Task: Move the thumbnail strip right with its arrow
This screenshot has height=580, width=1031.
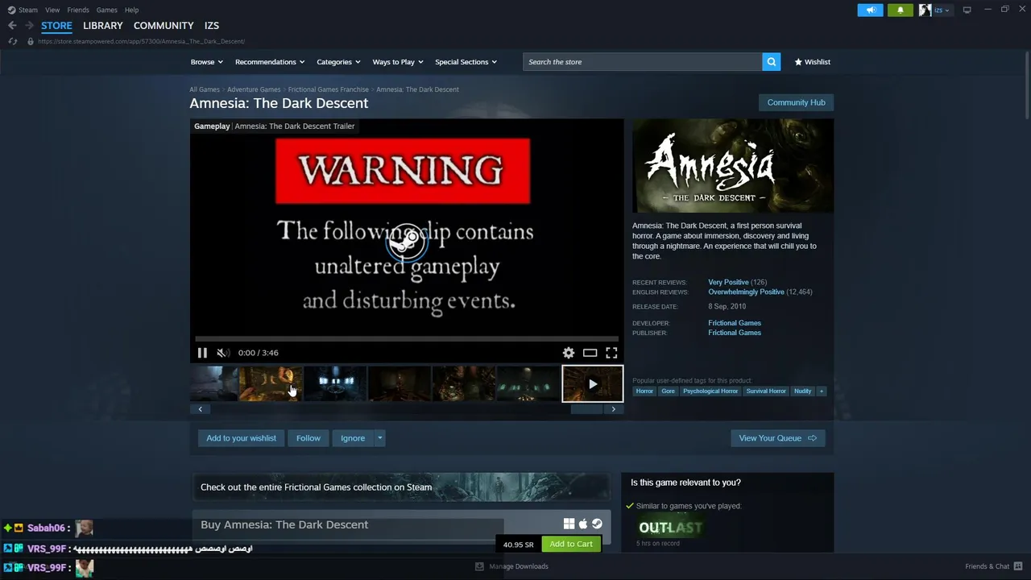Action: point(613,409)
